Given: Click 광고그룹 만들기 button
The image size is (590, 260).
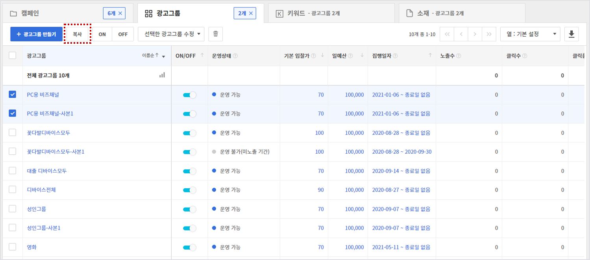Looking at the screenshot, I should [36, 34].
